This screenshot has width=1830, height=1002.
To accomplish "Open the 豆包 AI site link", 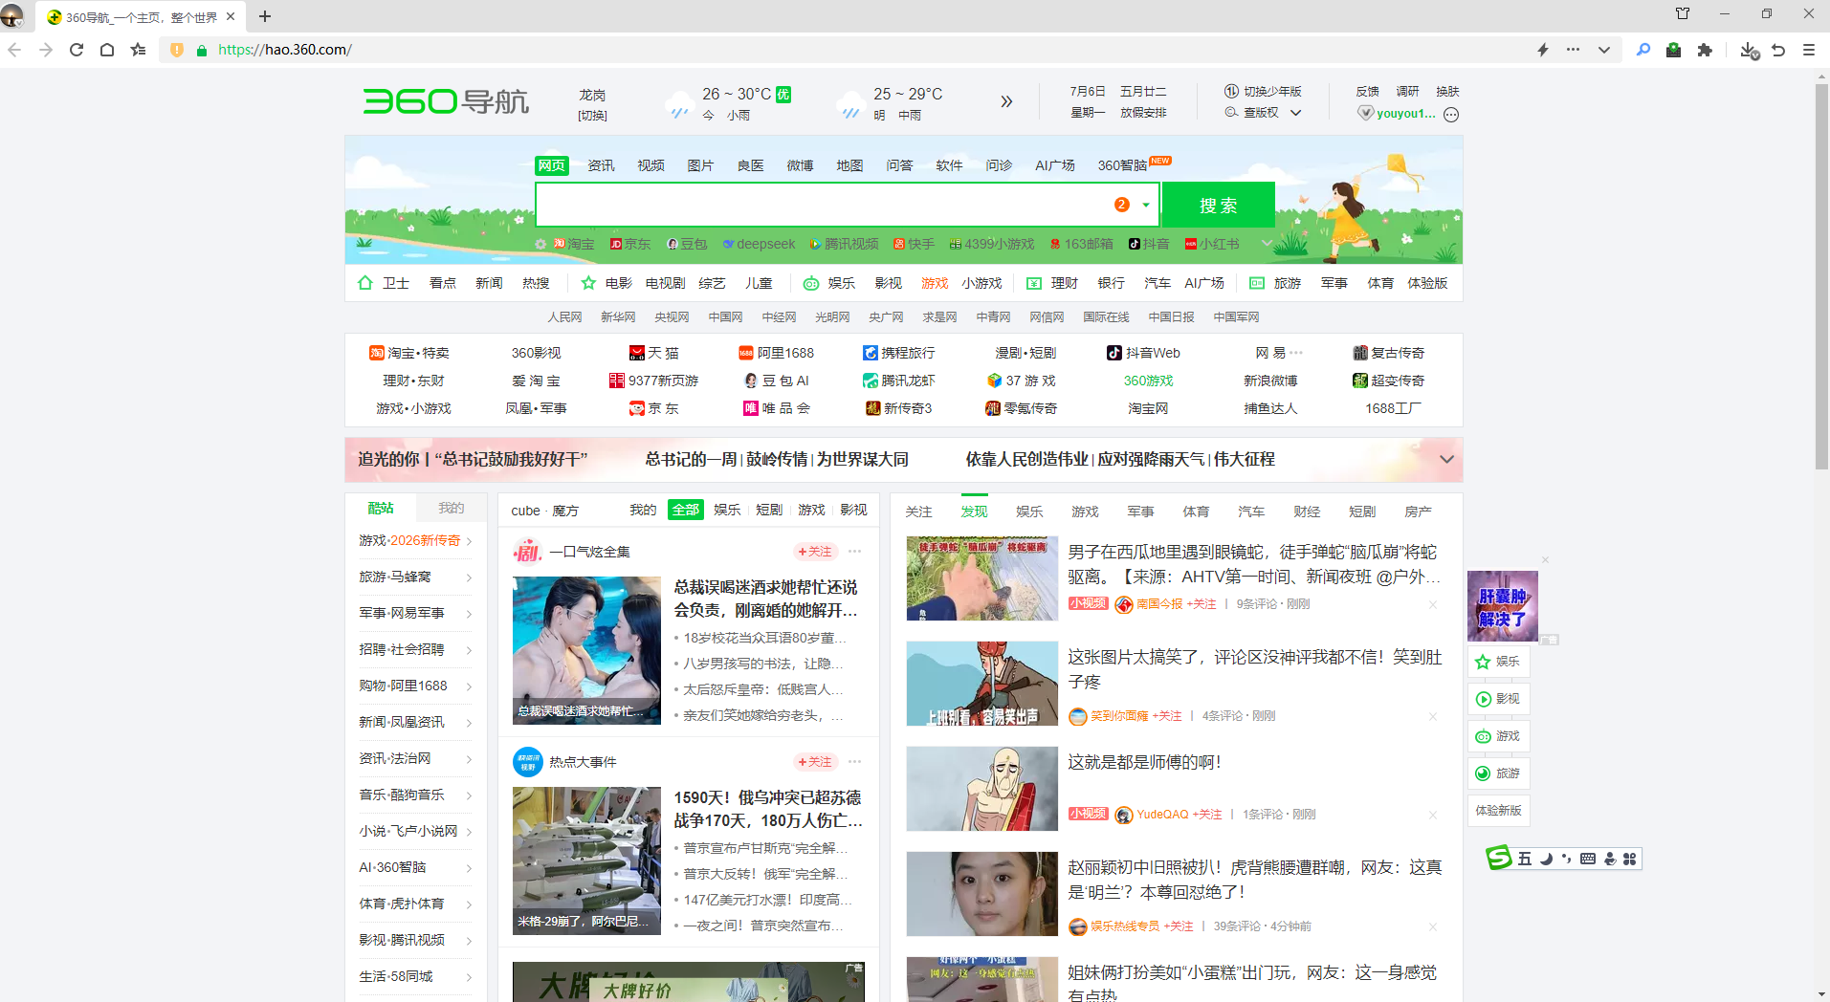I will point(777,381).
